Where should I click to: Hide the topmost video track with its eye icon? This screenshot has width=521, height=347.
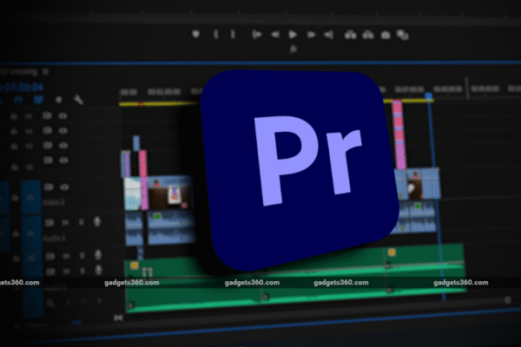click(x=63, y=116)
